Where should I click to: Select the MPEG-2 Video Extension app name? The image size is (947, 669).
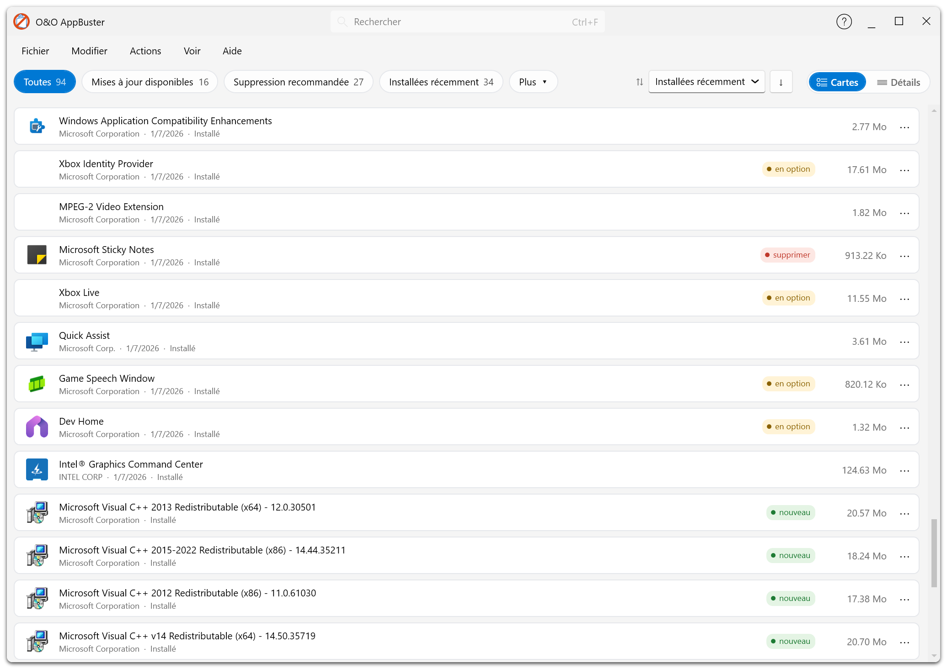tap(111, 206)
